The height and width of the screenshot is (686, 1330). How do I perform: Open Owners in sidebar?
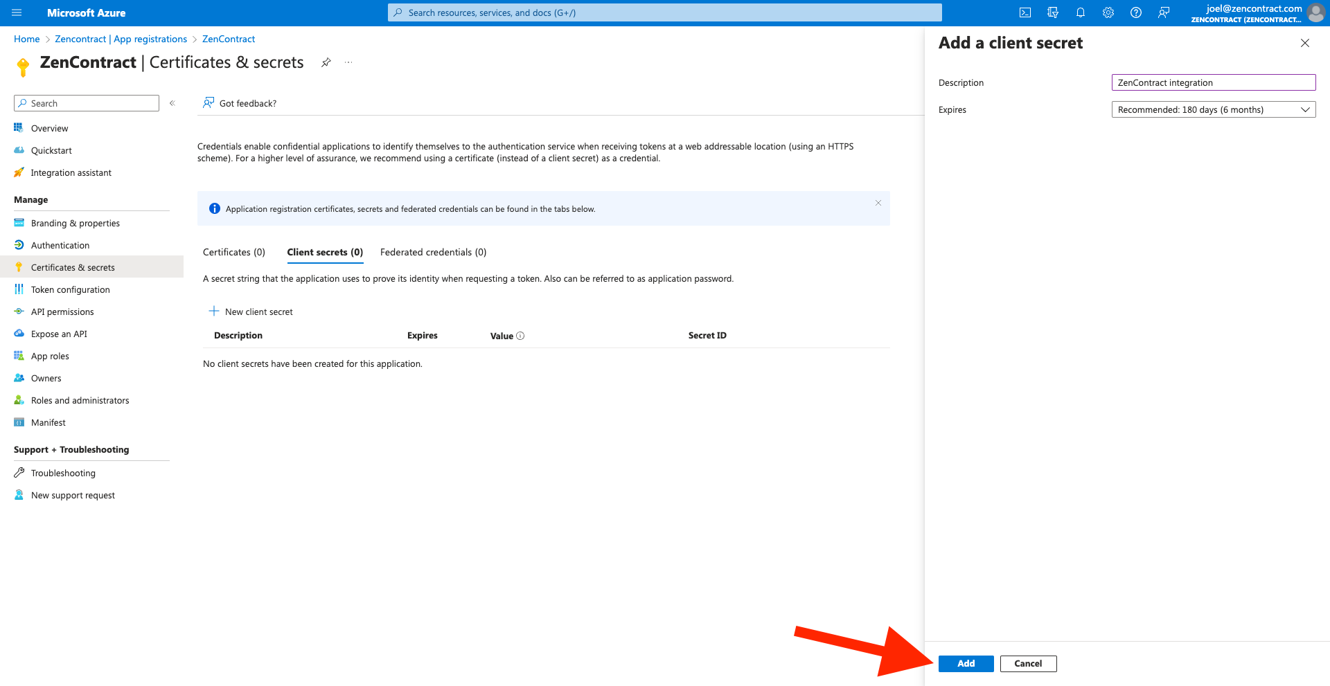46,378
